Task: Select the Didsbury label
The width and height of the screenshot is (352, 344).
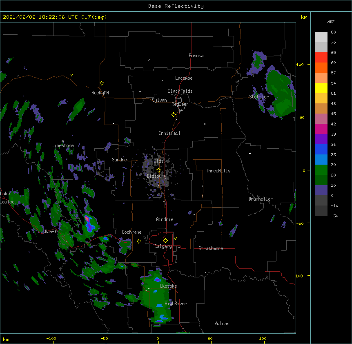Action: pyautogui.click(x=157, y=176)
